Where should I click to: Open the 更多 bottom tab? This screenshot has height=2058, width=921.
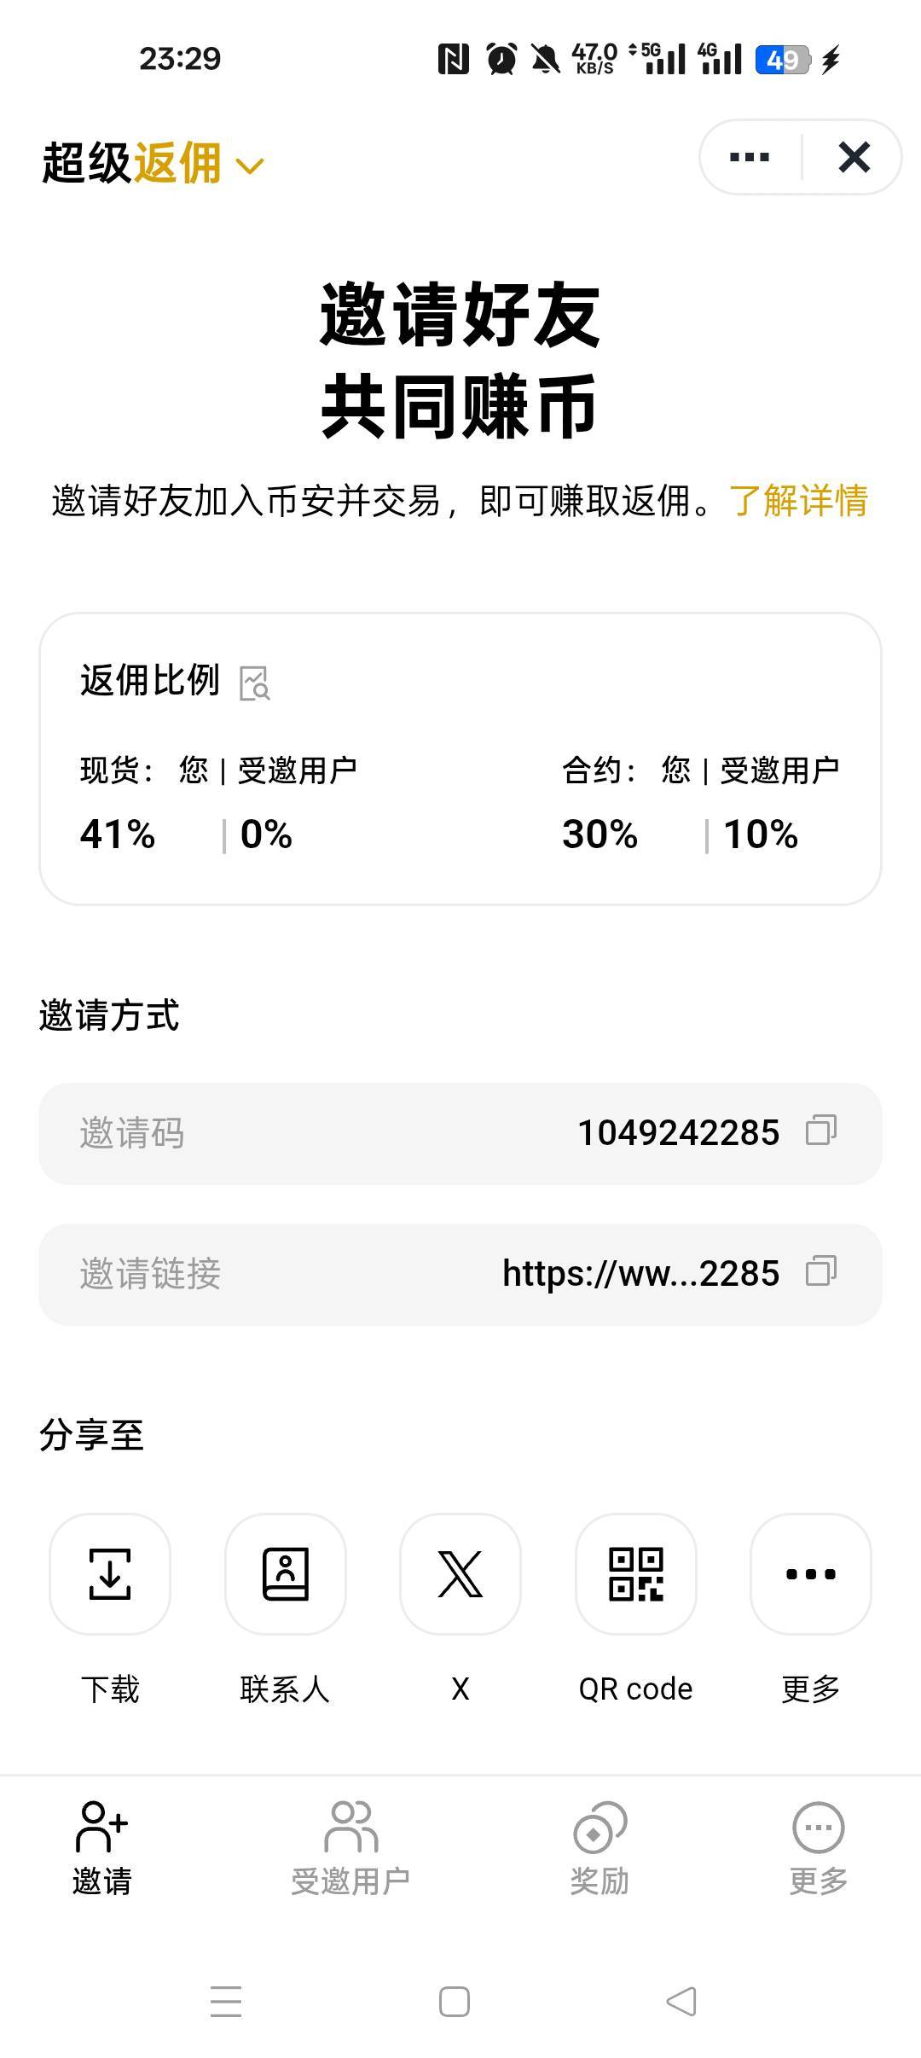coord(819,1848)
